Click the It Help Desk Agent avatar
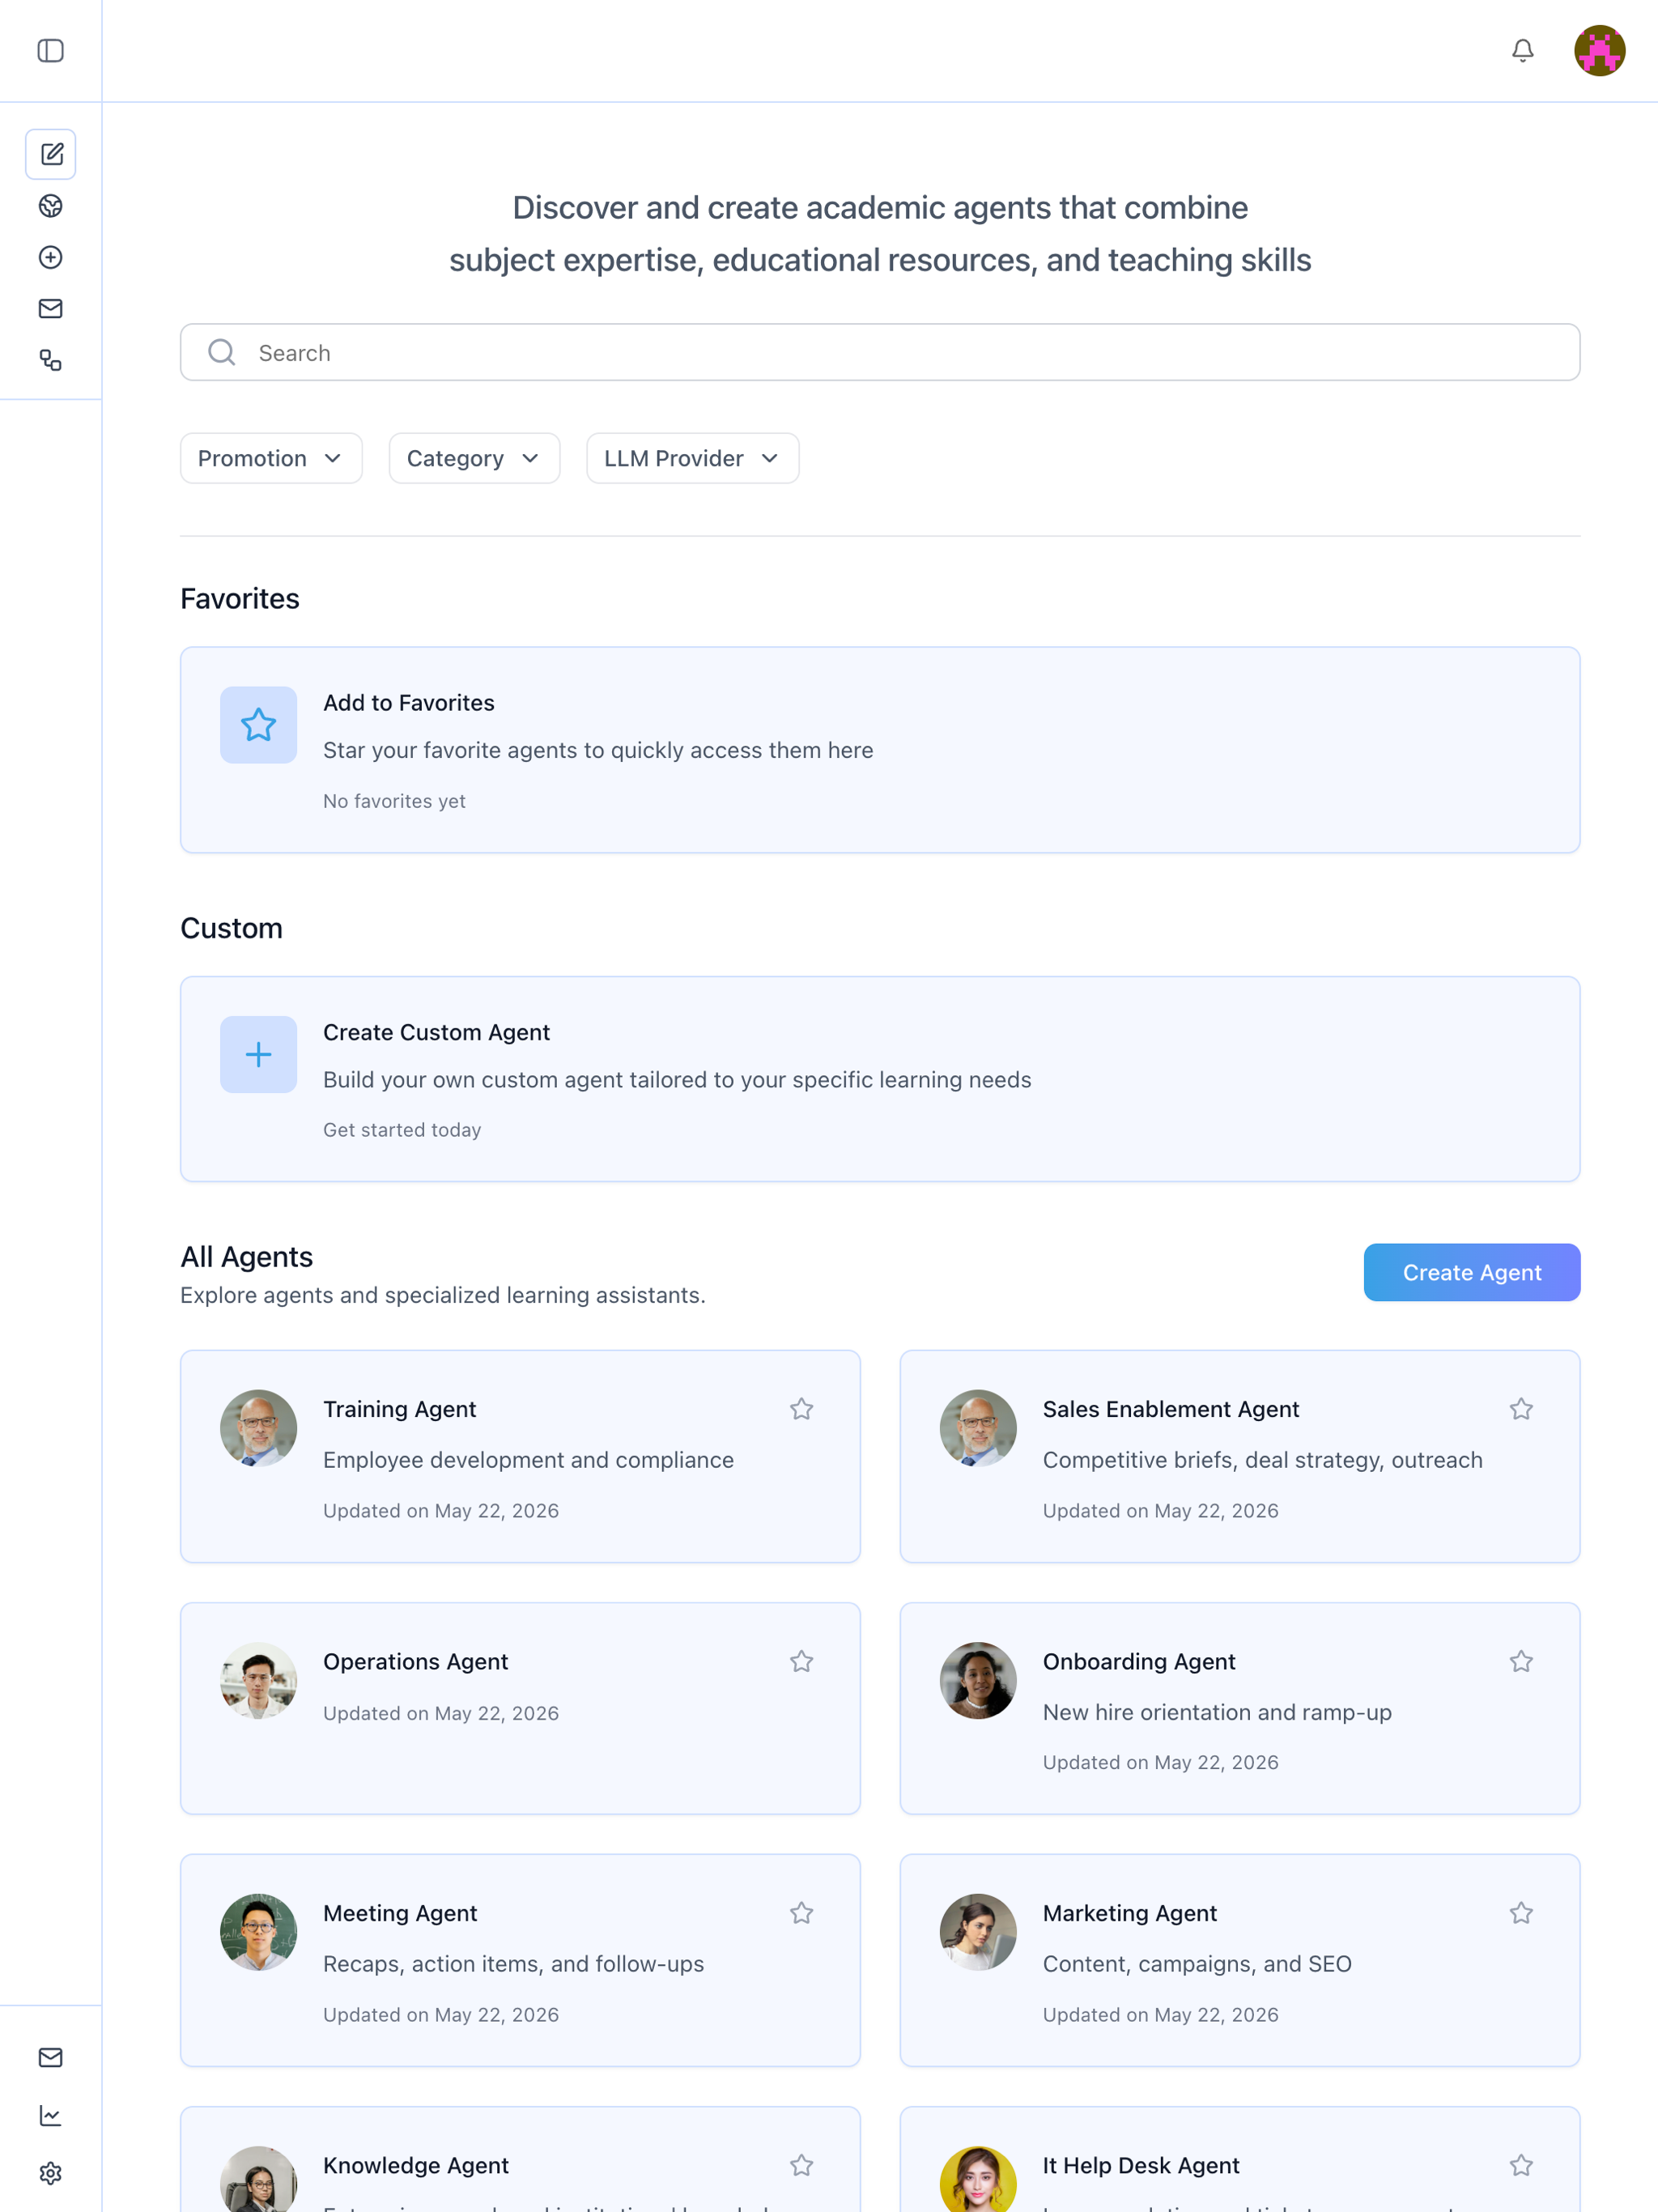This screenshot has width=1658, height=2212. [978, 2179]
